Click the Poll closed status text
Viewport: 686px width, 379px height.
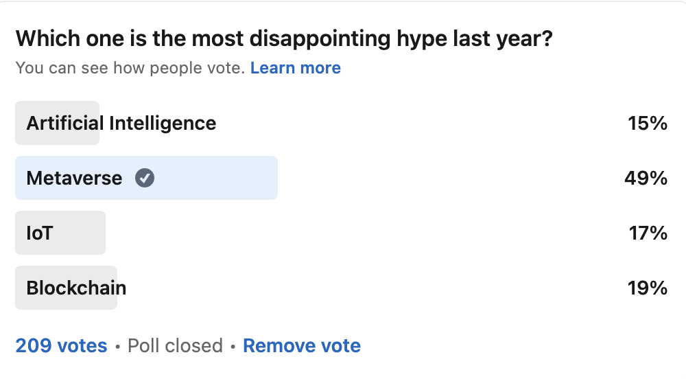(x=175, y=345)
